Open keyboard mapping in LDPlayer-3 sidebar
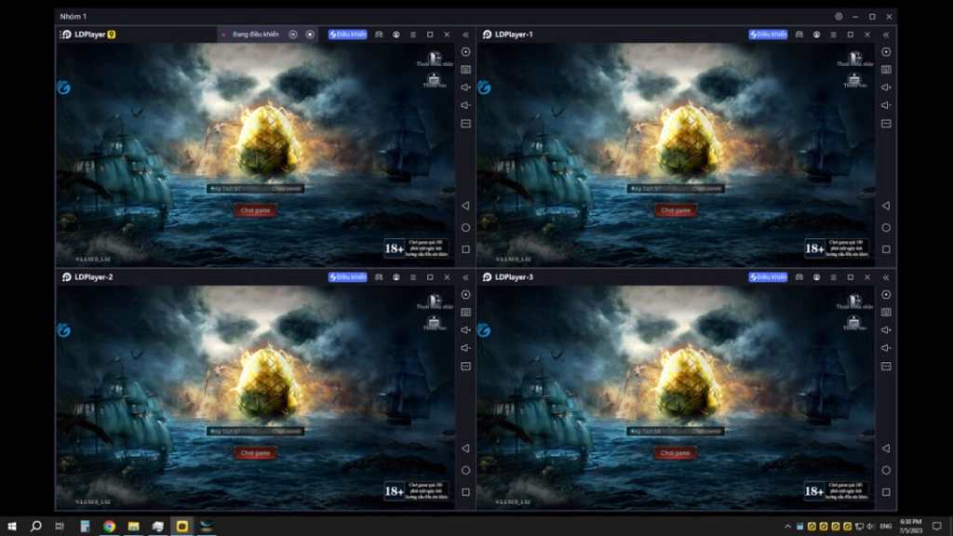 click(x=886, y=313)
